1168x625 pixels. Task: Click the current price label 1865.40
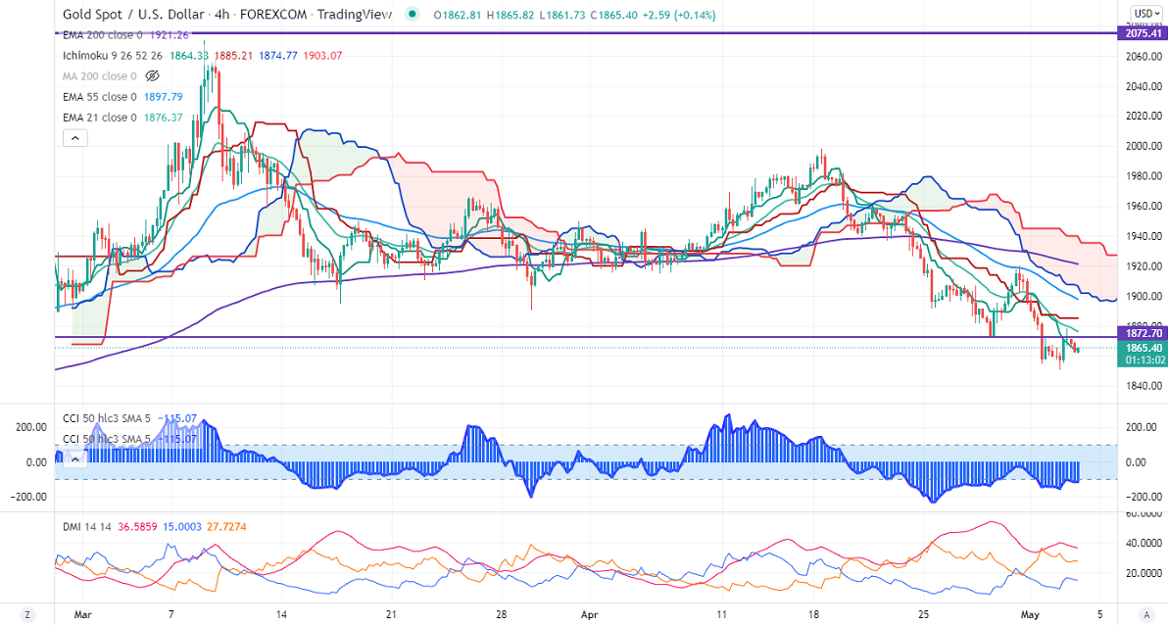click(1143, 349)
